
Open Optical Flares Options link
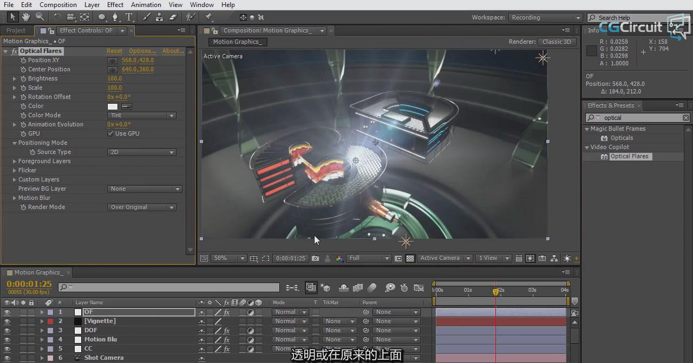pyautogui.click(x=142, y=51)
